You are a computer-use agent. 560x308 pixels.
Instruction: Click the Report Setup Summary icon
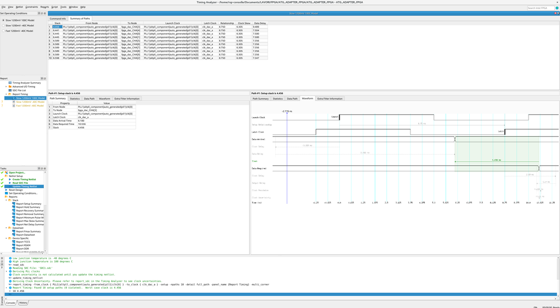point(14,204)
